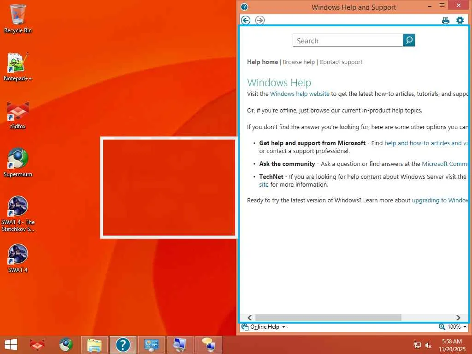Select the Notepad++ desktop shortcut
The height and width of the screenshot is (354, 472).
(18, 67)
